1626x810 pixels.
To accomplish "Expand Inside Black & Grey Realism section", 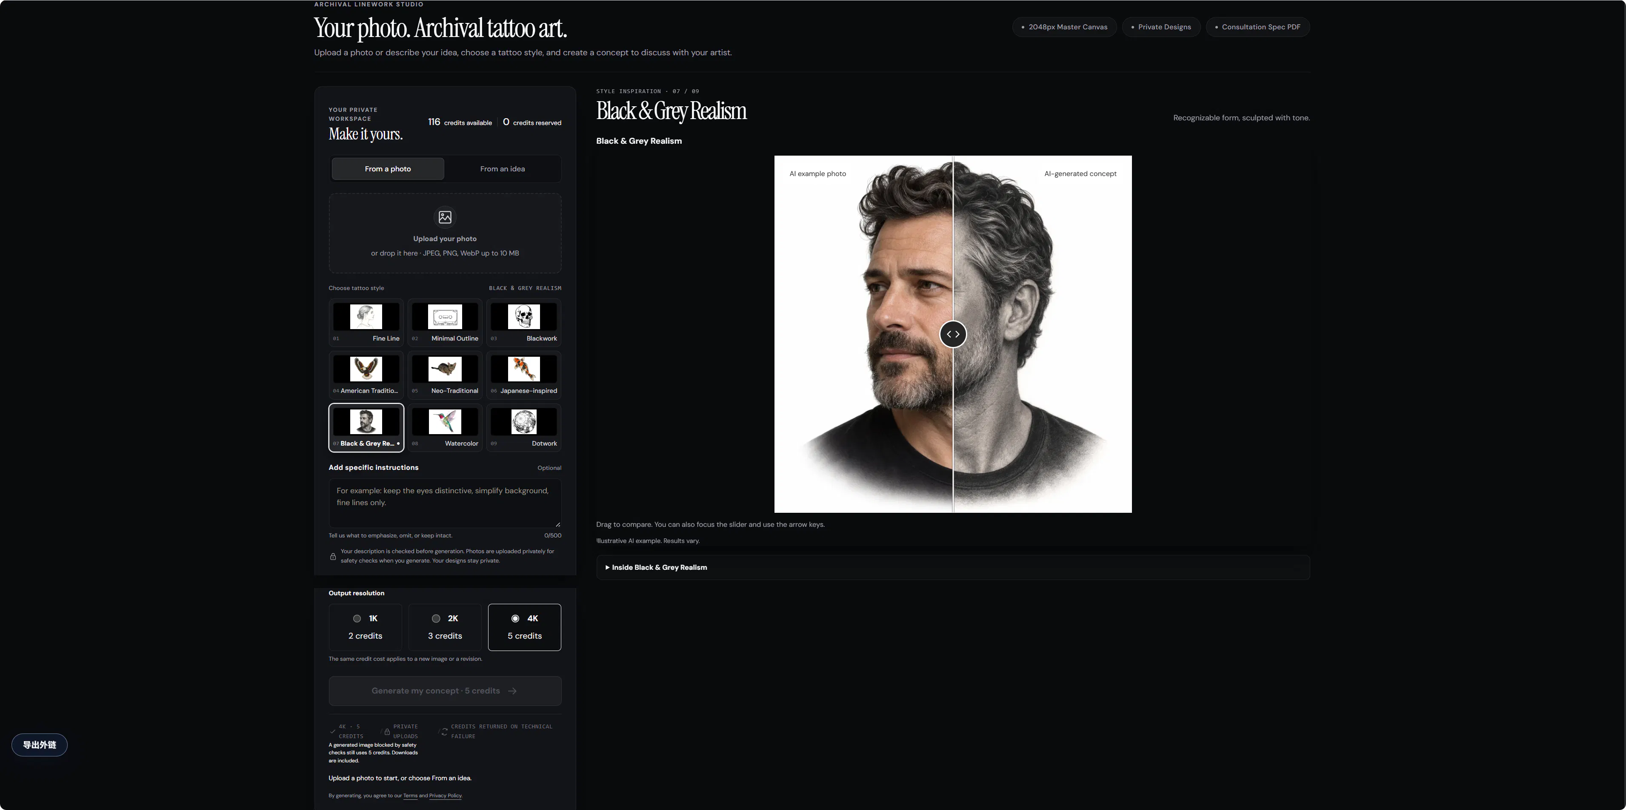I will [953, 568].
